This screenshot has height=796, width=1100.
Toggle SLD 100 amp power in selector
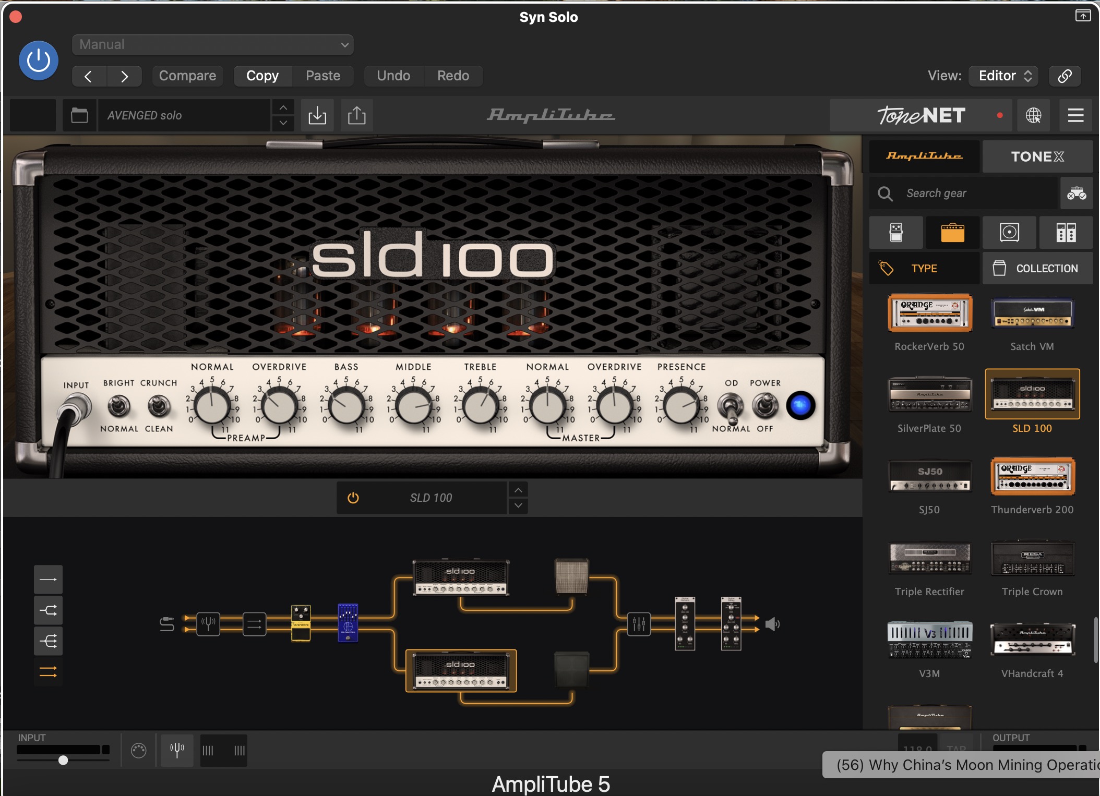click(353, 498)
